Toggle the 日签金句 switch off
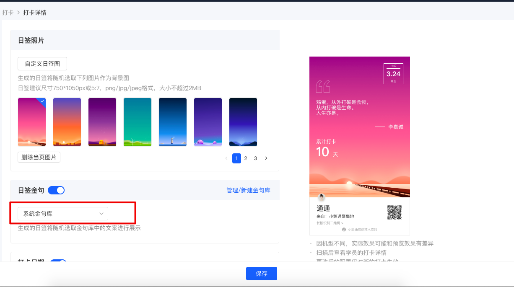 tap(56, 190)
